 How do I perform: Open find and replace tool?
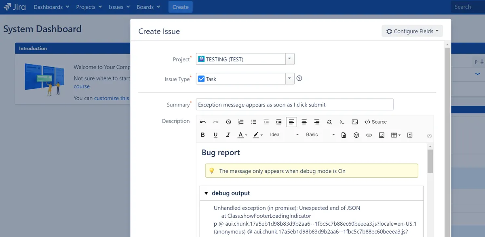(x=329, y=122)
